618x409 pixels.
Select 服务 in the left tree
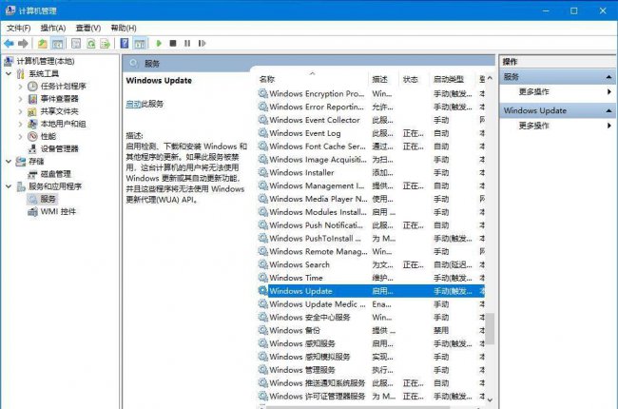tap(48, 199)
